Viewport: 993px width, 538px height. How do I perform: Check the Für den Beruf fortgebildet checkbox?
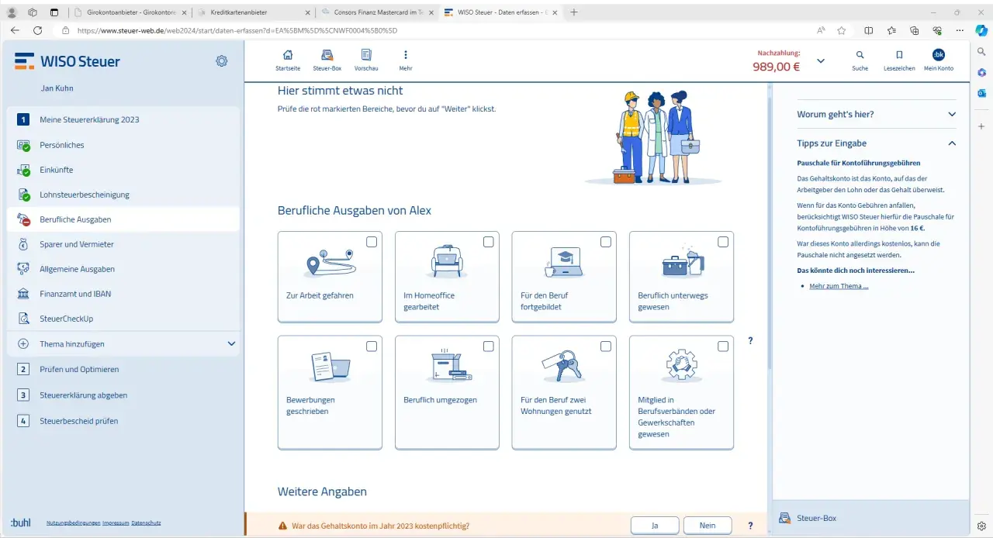coord(606,242)
